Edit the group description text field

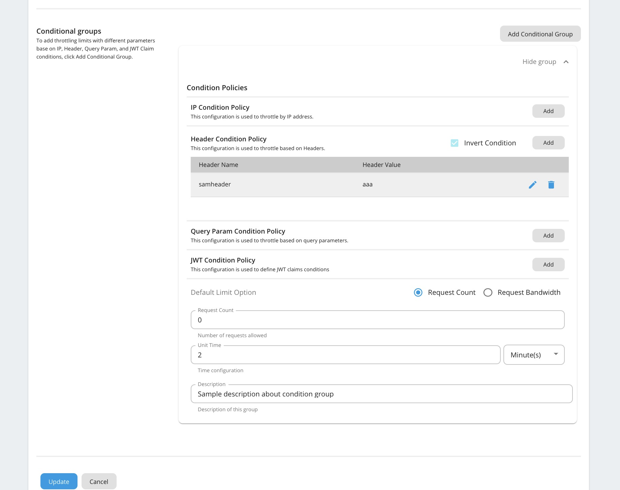pos(381,393)
